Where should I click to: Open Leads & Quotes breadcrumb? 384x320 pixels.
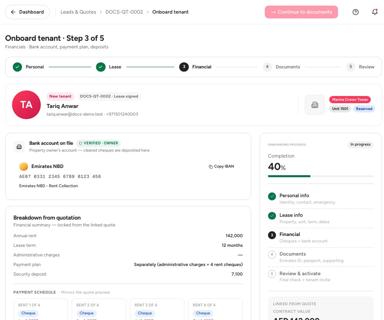(78, 12)
